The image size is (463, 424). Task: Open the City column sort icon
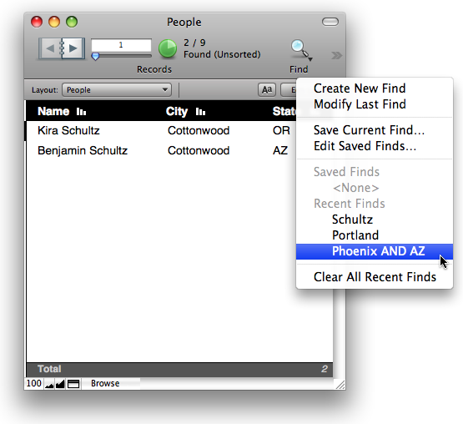tap(200, 112)
